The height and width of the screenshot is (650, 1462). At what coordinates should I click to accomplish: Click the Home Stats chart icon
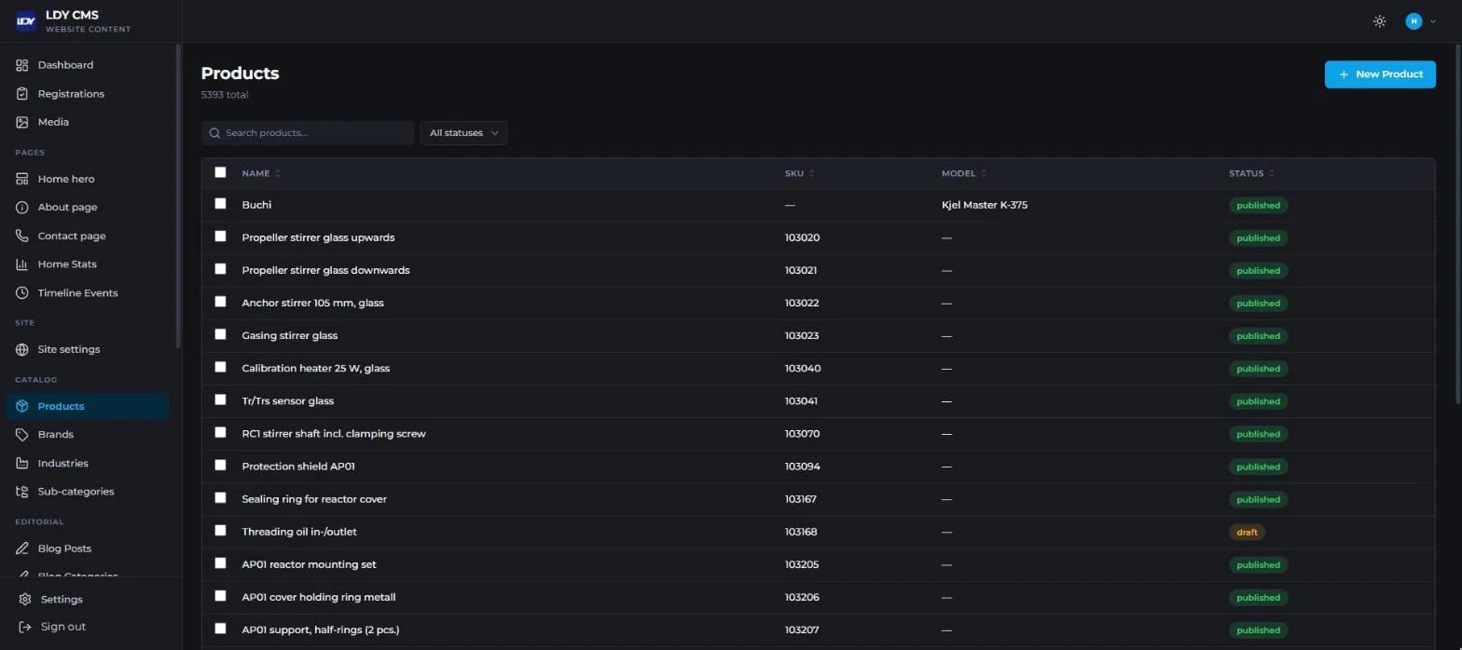22,264
